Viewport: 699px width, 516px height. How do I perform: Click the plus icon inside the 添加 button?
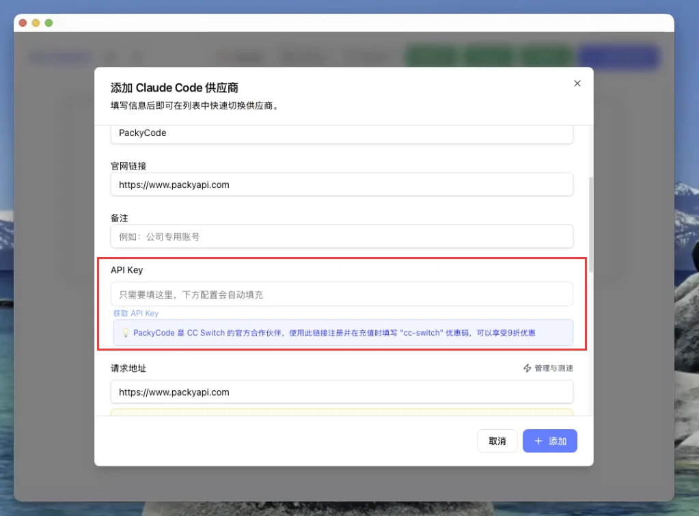[x=539, y=441]
